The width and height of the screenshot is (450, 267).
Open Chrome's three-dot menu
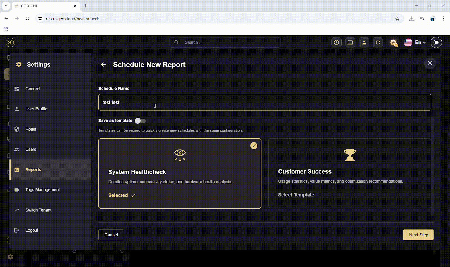pyautogui.click(x=444, y=19)
